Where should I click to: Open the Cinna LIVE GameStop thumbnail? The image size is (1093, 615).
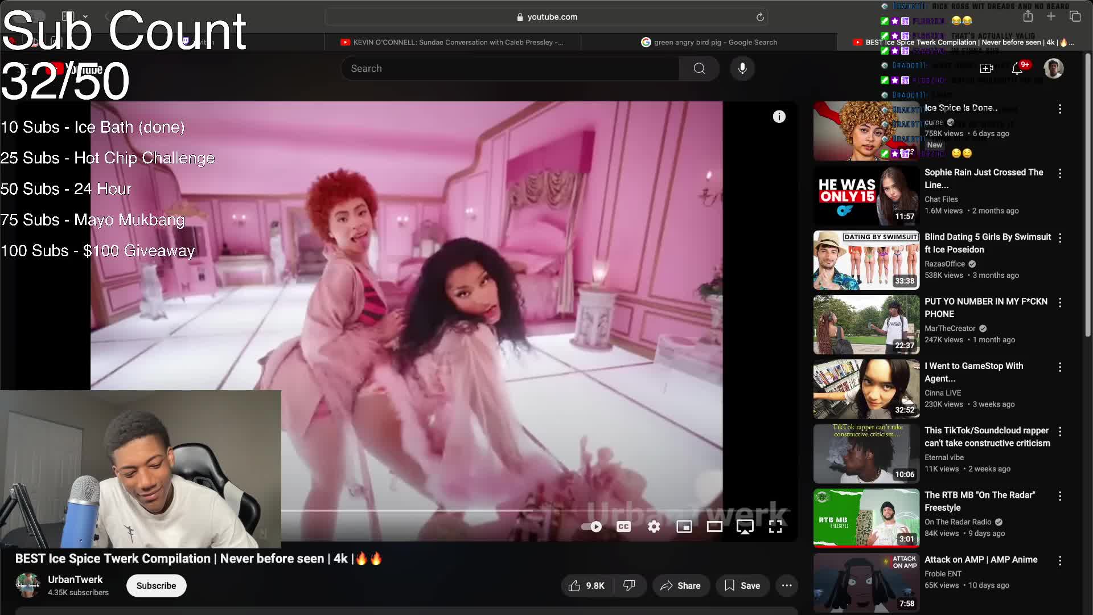pos(866,389)
